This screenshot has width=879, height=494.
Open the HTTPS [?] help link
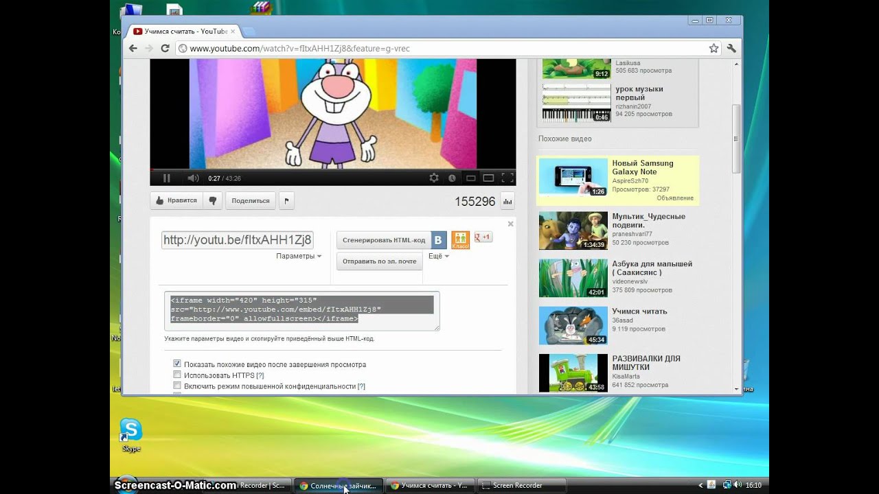click(x=260, y=375)
